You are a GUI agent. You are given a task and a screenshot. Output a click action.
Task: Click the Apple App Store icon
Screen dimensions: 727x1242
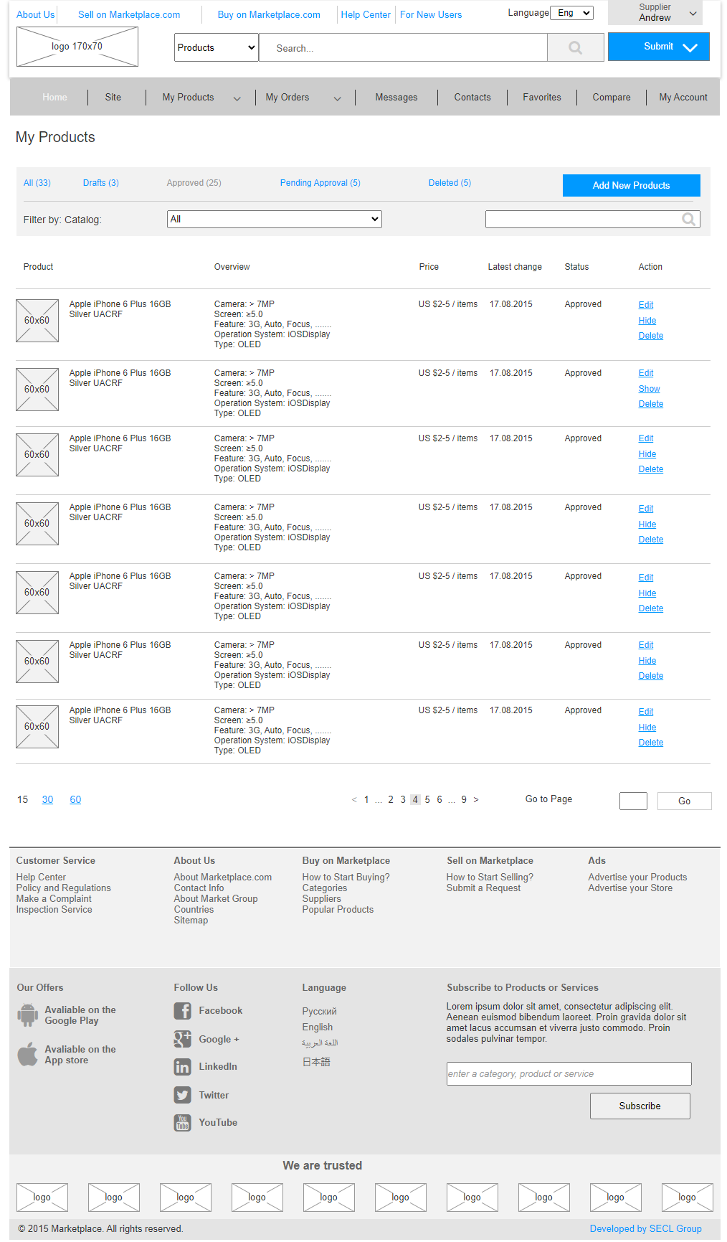pos(28,1054)
